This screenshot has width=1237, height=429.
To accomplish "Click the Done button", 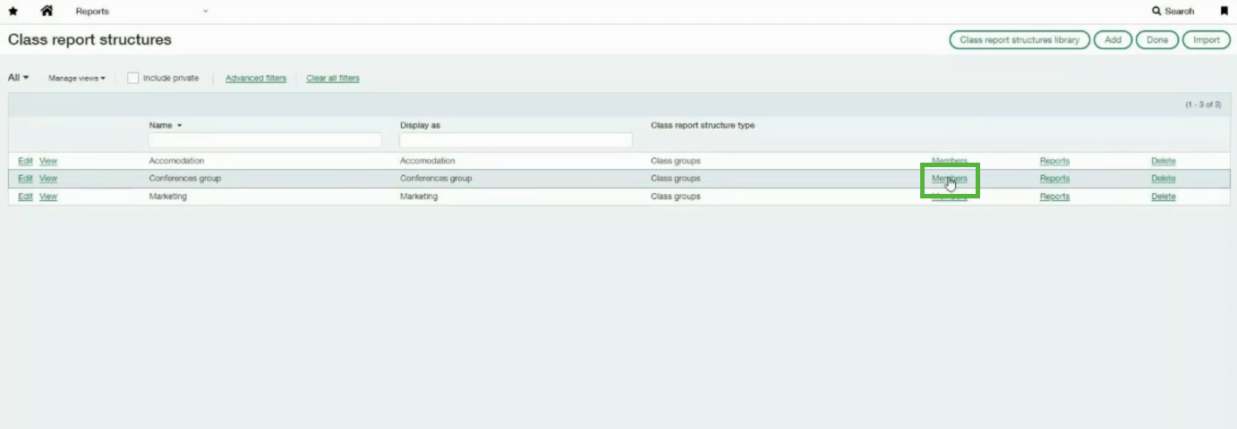I will (1156, 40).
